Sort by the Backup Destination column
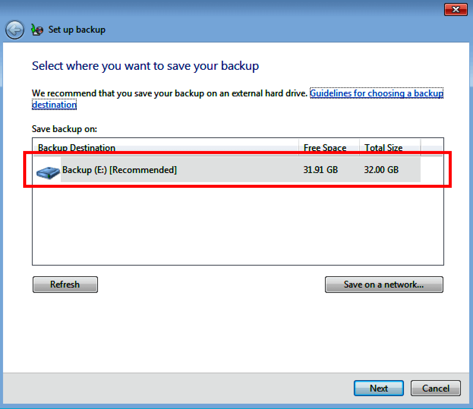The image size is (473, 409). click(x=76, y=148)
